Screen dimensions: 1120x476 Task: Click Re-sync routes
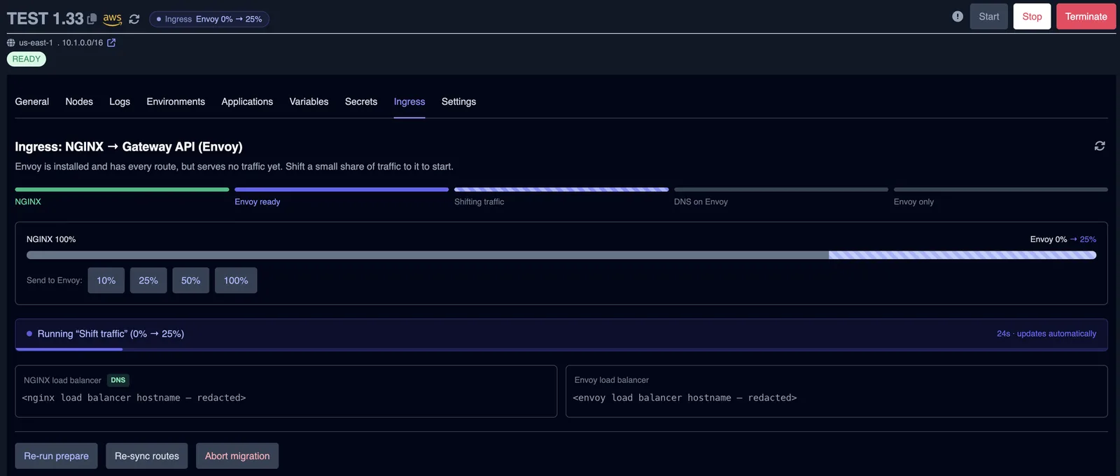(x=147, y=456)
